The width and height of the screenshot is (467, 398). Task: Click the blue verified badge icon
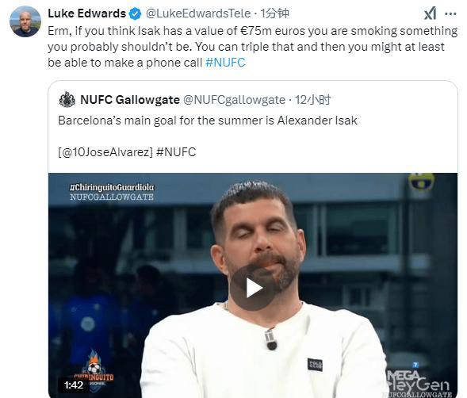pyautogui.click(x=136, y=13)
